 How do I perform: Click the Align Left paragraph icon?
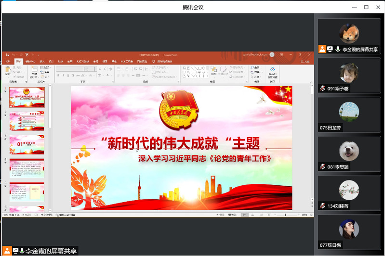click(119, 75)
